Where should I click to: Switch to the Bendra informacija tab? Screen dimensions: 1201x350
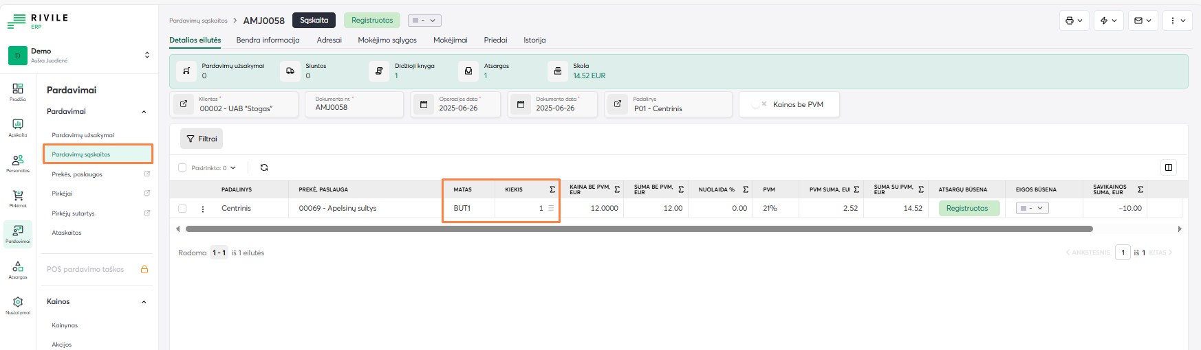click(268, 40)
